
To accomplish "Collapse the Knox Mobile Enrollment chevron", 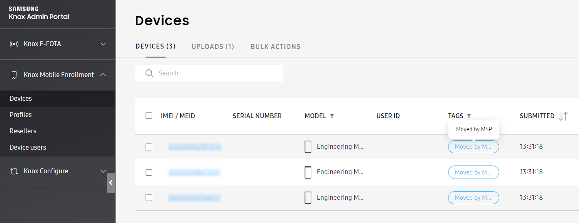I will coord(103,75).
